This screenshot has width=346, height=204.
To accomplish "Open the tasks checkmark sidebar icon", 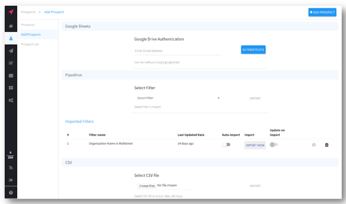I will coord(11,63).
